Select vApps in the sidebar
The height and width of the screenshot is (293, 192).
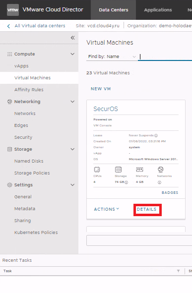tap(21, 66)
